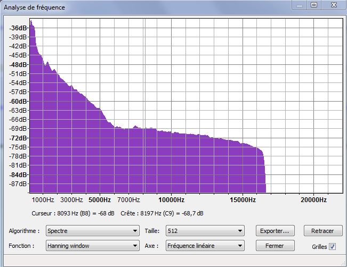Click the Fermer button
Screen dimensions: 347x267
(275, 246)
